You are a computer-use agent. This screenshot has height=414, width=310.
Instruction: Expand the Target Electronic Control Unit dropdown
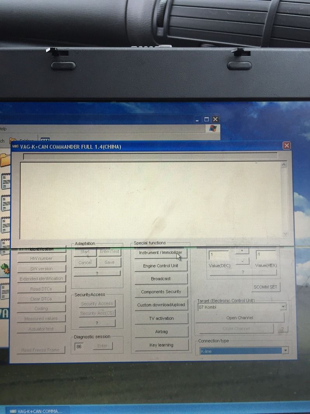(x=283, y=307)
